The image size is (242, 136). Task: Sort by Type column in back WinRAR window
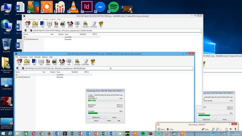(67, 34)
